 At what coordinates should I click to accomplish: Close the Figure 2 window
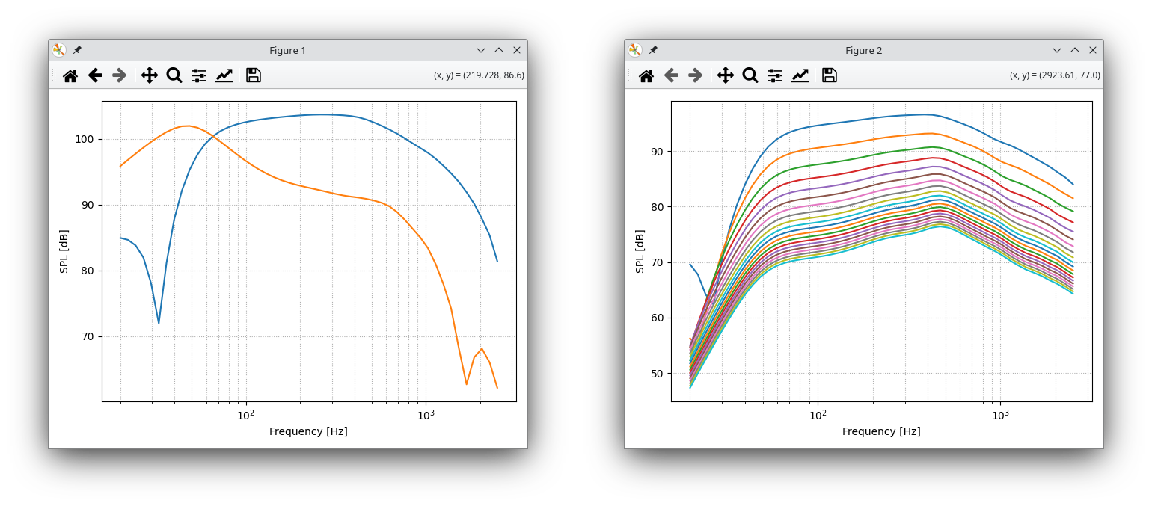(1093, 50)
